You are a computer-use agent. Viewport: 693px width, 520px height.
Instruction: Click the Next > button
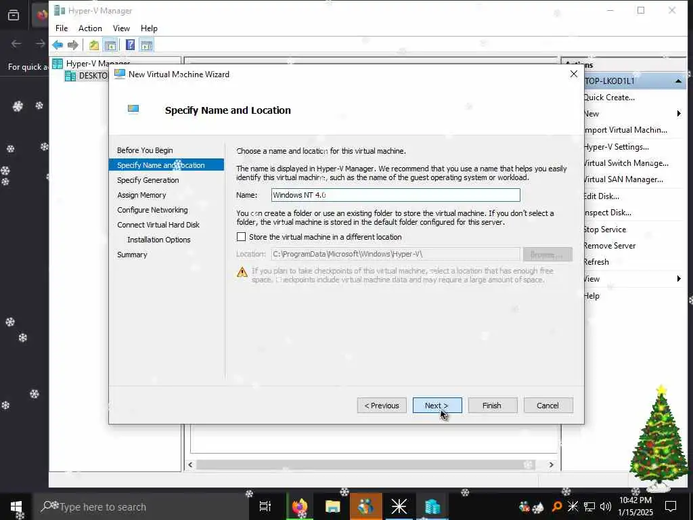[x=437, y=406]
